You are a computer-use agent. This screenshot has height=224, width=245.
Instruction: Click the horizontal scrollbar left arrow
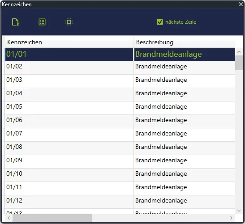[x=9, y=218]
